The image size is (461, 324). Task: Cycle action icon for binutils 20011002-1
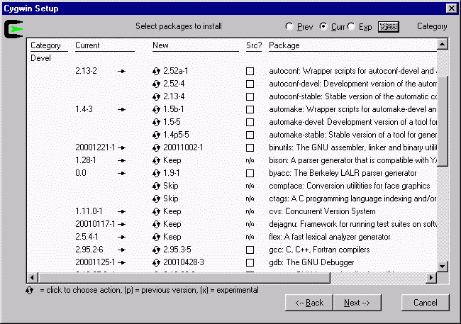click(x=157, y=148)
